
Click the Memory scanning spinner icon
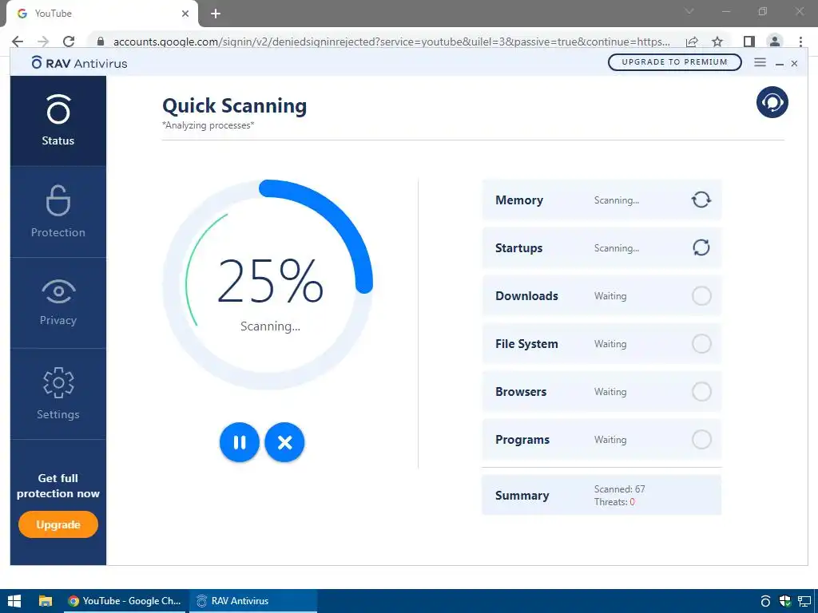[x=701, y=200]
